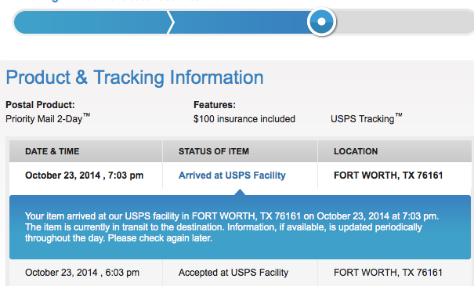This screenshot has width=474, height=286.
Task: Select the DATE & TIME column header
Action: pyautogui.click(x=52, y=151)
